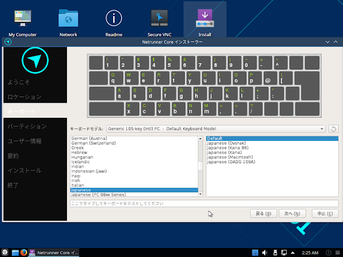Viewport: 343px width, 257px height.
Task: Open the application launcher in the taskbar
Action: [x=5, y=252]
